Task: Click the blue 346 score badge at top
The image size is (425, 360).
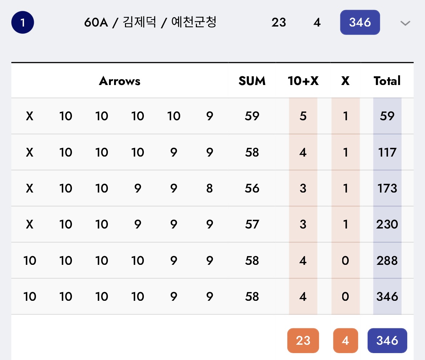Action: [360, 23]
